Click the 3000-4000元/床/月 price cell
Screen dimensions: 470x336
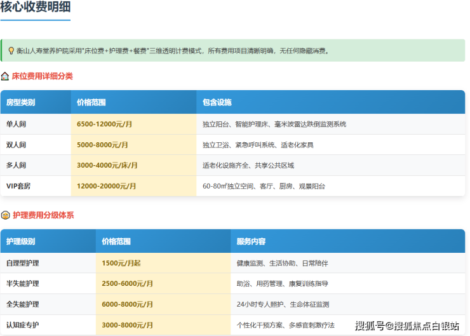coord(107,166)
